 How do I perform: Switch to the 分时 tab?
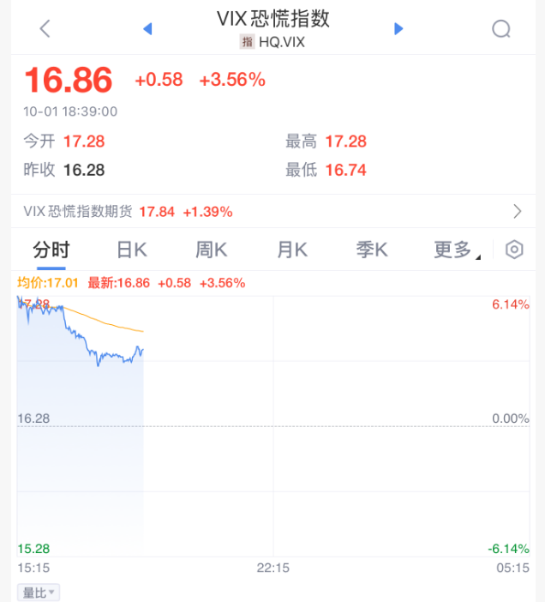tap(51, 250)
